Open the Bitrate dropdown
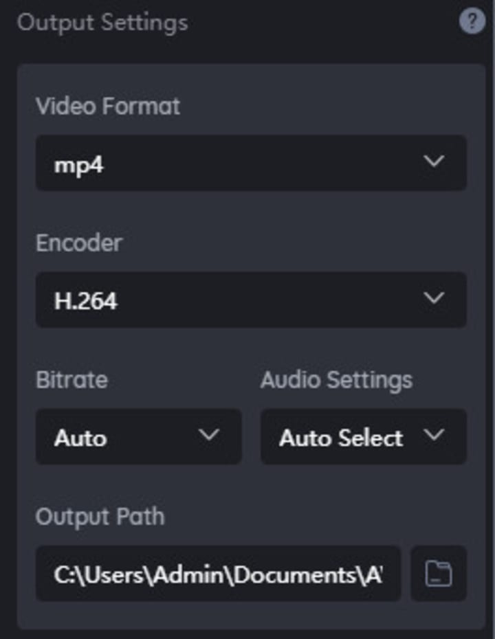The width and height of the screenshot is (495, 639). 139,436
